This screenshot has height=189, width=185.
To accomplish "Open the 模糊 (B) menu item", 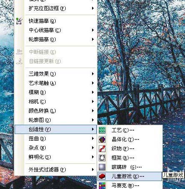I will pos(56,92).
